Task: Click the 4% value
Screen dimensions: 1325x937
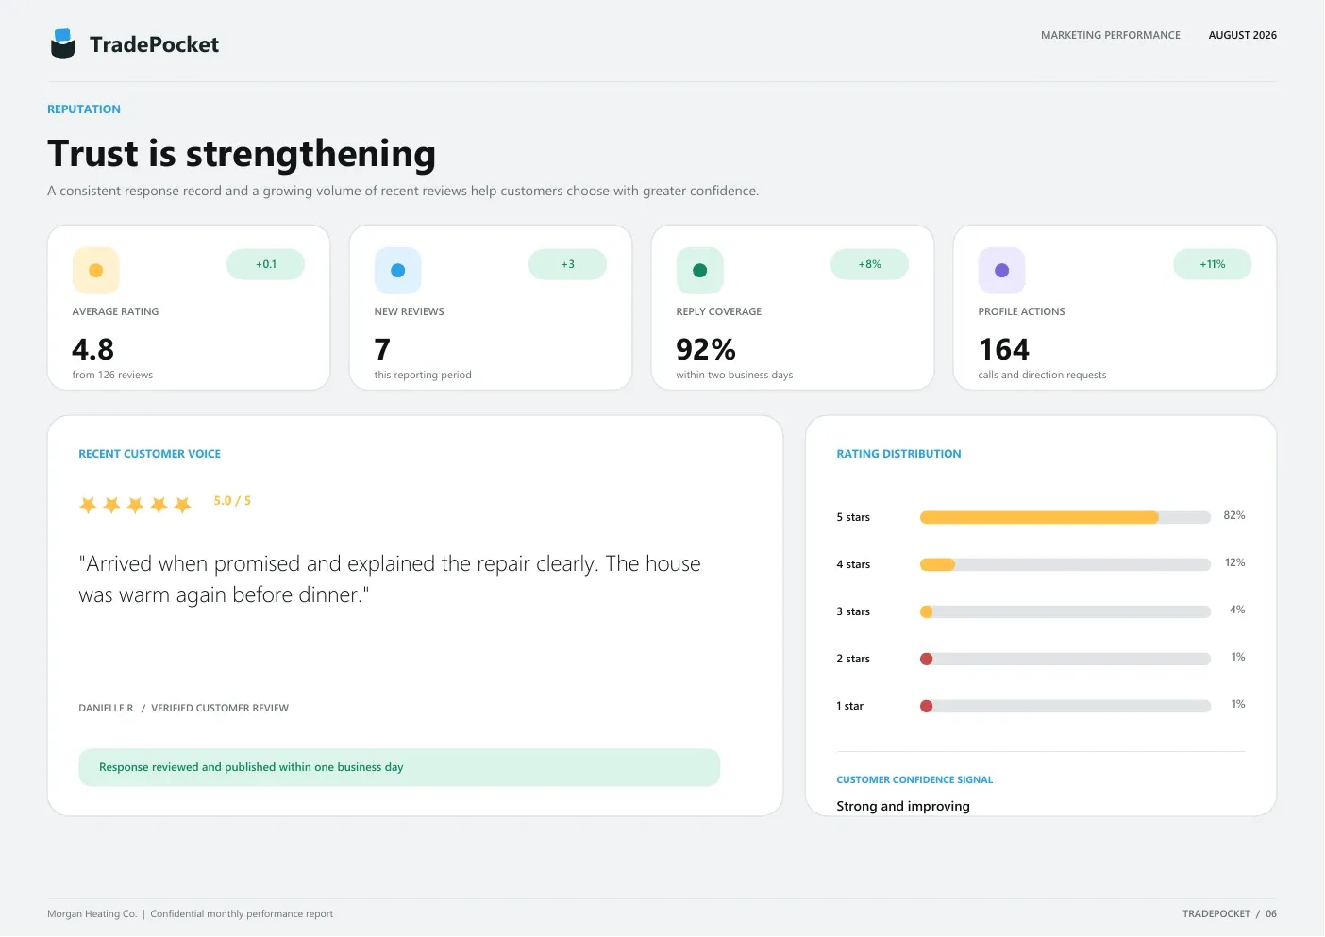Action: coord(1237,610)
